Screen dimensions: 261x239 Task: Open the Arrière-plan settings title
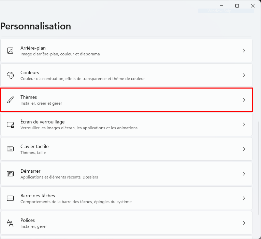coord(33,48)
